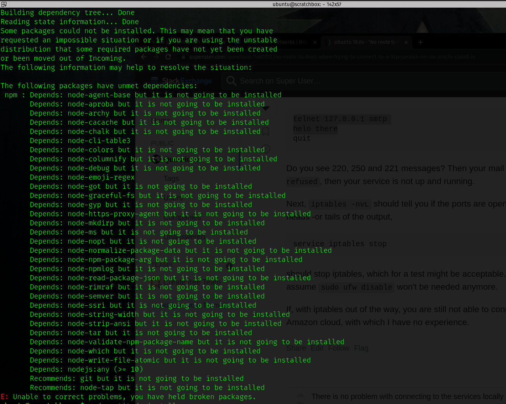Click the browser back arrow button

[144, 57]
